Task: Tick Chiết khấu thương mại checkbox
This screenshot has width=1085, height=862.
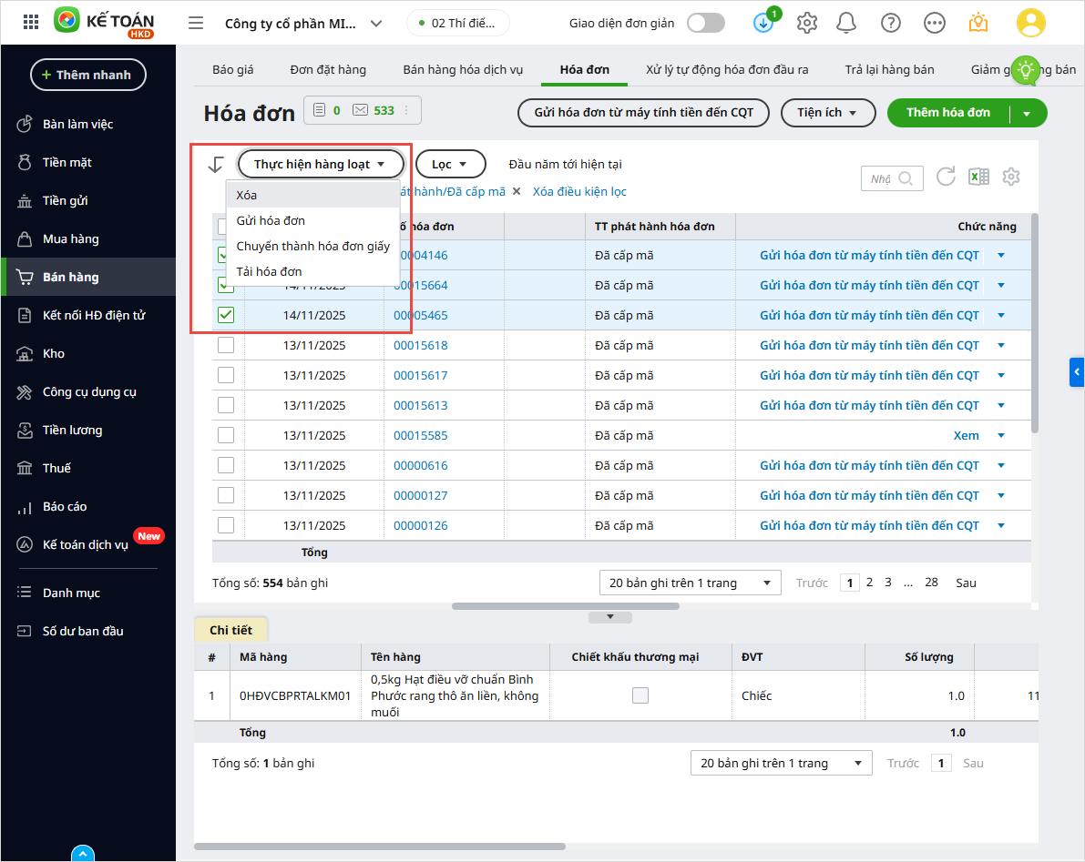Action: [640, 695]
